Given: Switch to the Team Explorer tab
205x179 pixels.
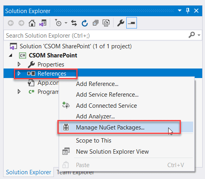Looking at the screenshot, I should point(75,173).
